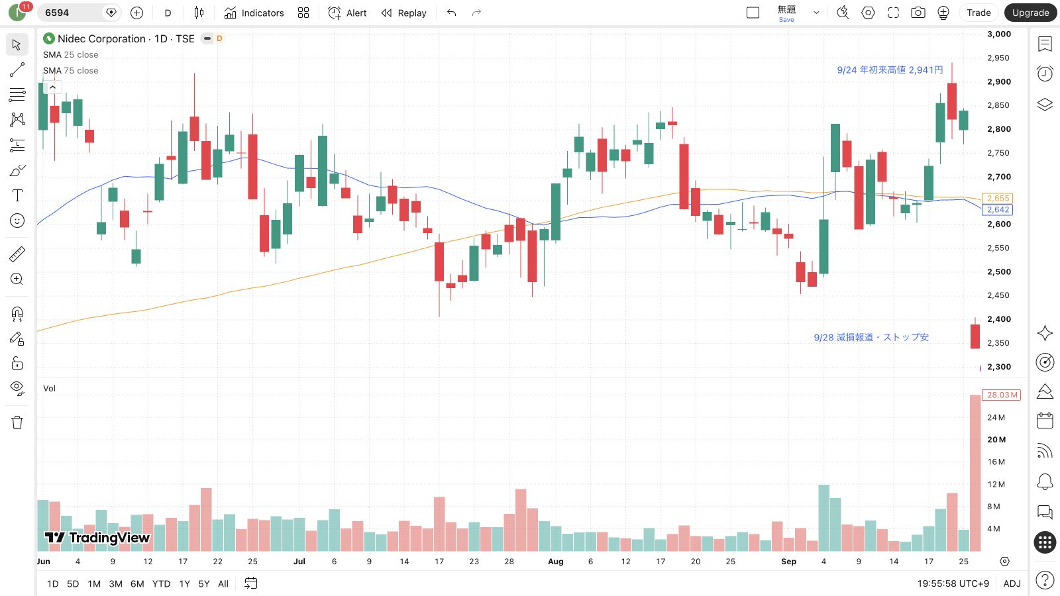Select the 1D time range
The height and width of the screenshot is (596, 1060).
point(53,583)
